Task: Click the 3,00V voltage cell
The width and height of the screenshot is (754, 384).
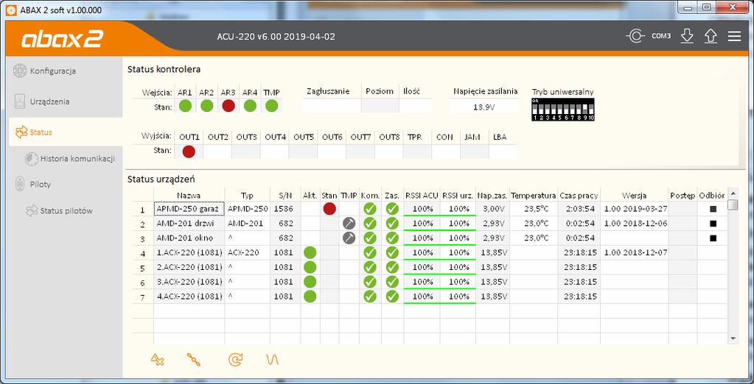Action: 492,209
